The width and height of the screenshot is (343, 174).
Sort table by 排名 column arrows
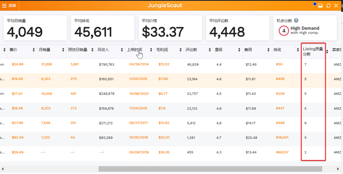point(298,50)
